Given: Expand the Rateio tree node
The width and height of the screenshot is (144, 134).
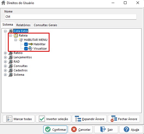Looking at the screenshot, I should [x=5, y=53].
